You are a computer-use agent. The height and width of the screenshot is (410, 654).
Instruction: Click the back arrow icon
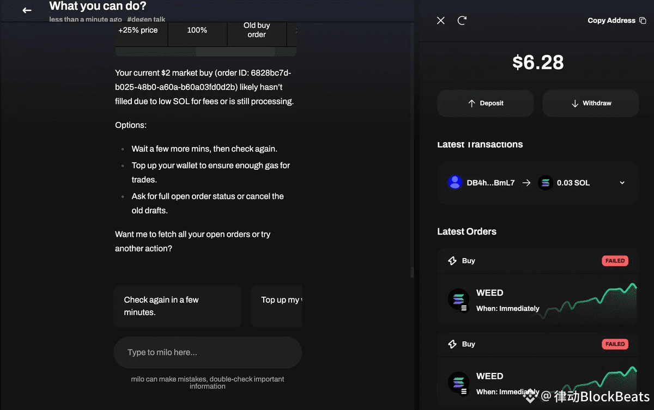tap(27, 10)
